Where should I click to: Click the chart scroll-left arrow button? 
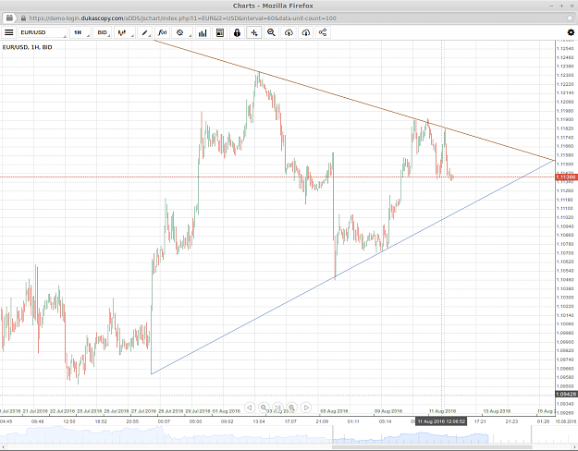tap(250, 408)
